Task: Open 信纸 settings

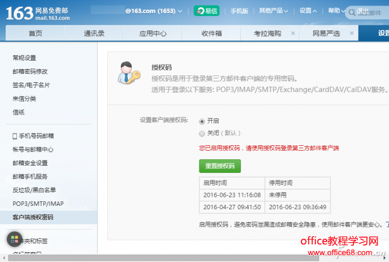Action: point(18,112)
